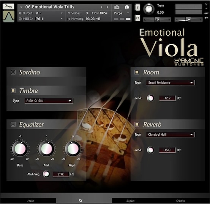Enable the Equalizer checkbox
Screen dimensions: 210x204
13,124
